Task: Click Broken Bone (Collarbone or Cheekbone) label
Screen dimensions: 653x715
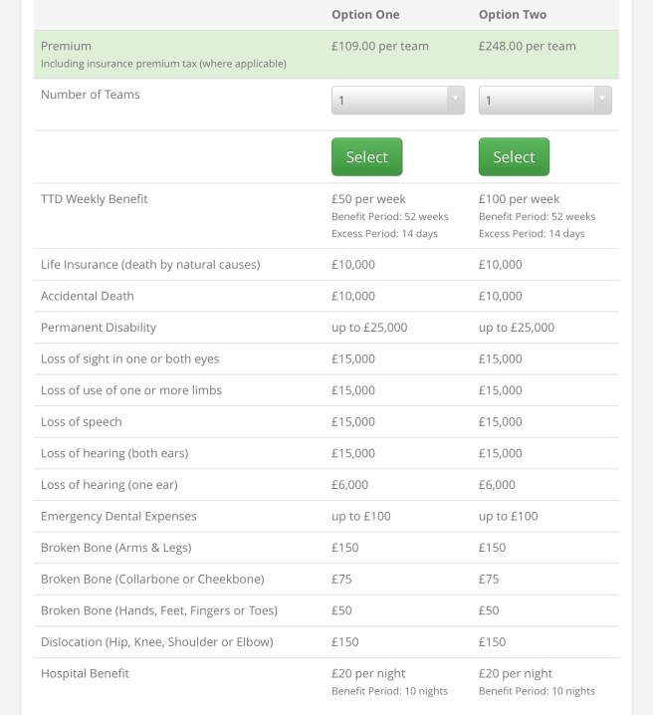Action: click(152, 580)
